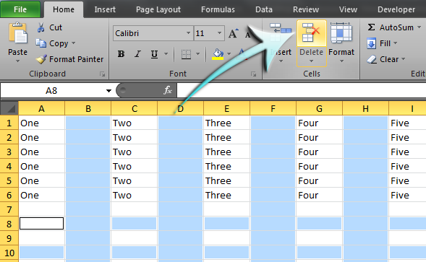The width and height of the screenshot is (426, 262).
Task: Select cell E5 containing Three
Action: coord(226,180)
